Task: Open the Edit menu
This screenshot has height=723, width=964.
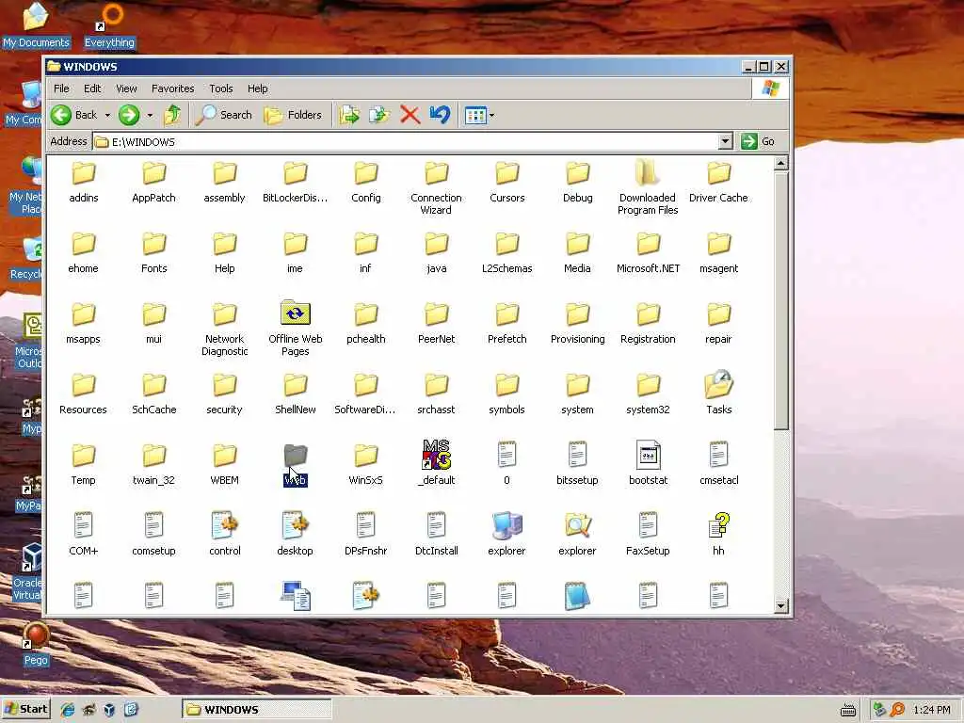Action: [92, 88]
